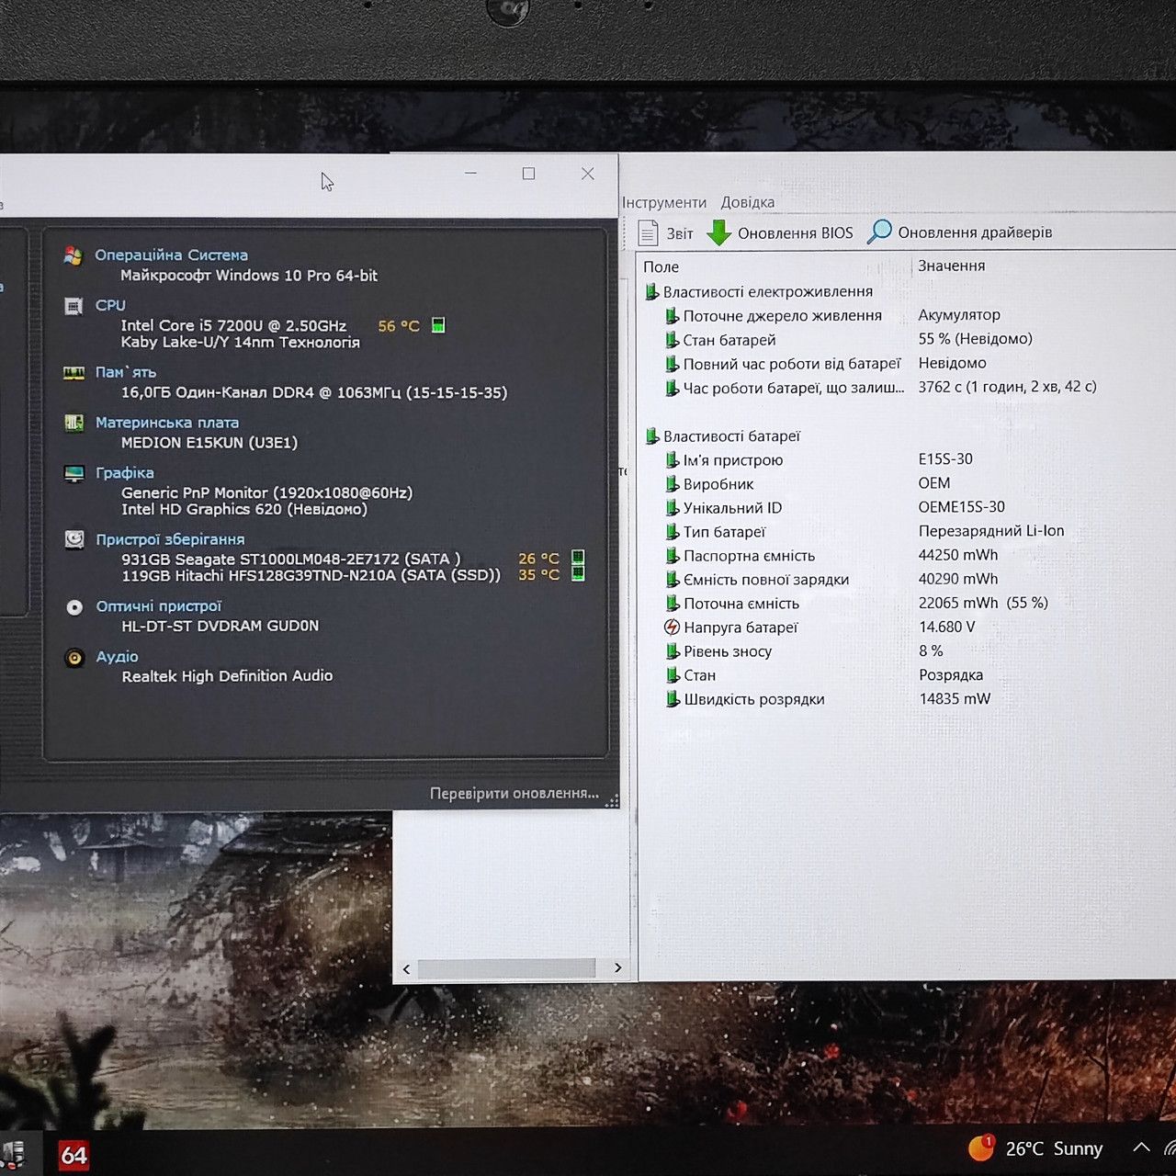Click the driver update magnifier icon
Viewport: 1176px width, 1176px height.
(879, 232)
